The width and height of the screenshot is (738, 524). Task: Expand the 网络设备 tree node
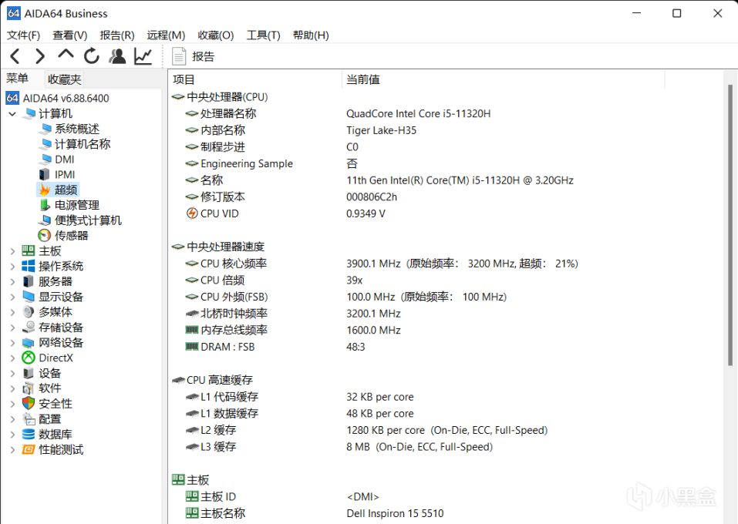12,343
